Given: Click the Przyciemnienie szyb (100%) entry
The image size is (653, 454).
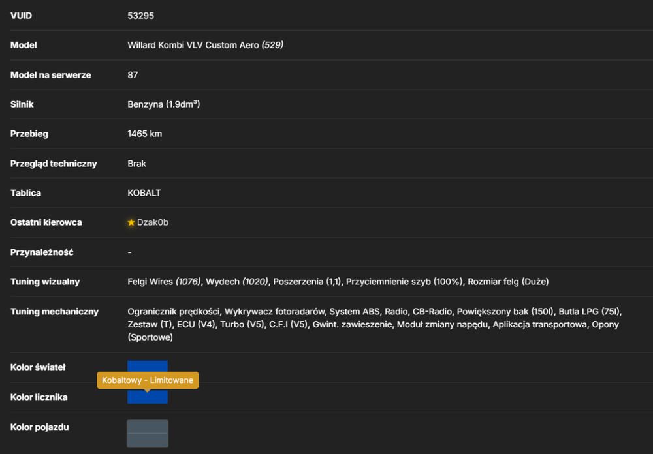Looking at the screenshot, I should [x=404, y=282].
